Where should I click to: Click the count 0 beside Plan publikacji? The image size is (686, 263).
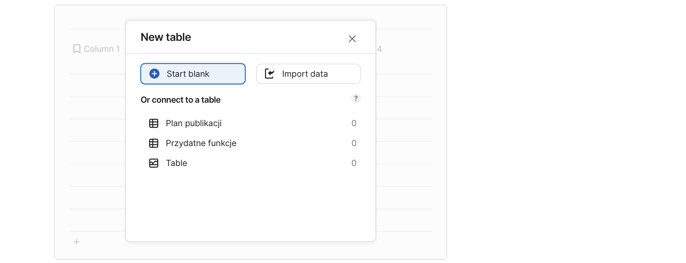tap(354, 123)
